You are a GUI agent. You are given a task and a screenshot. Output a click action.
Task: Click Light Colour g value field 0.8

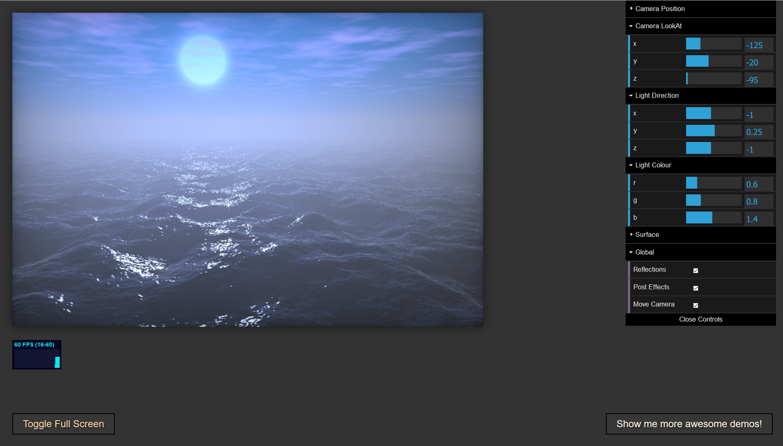coord(759,201)
